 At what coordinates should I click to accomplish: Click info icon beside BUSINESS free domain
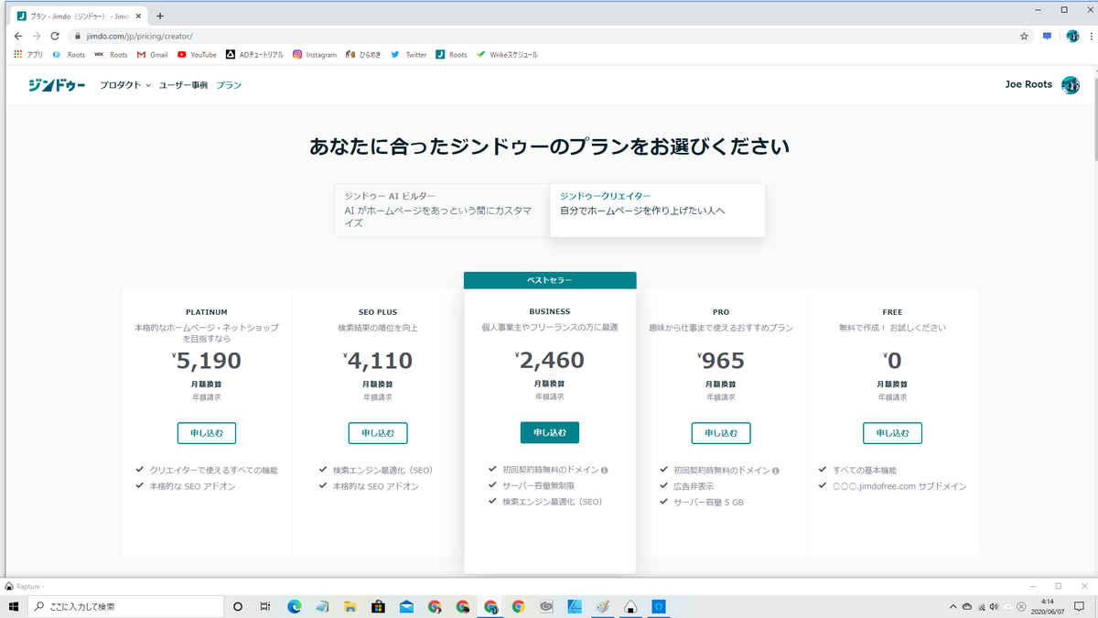click(x=605, y=470)
